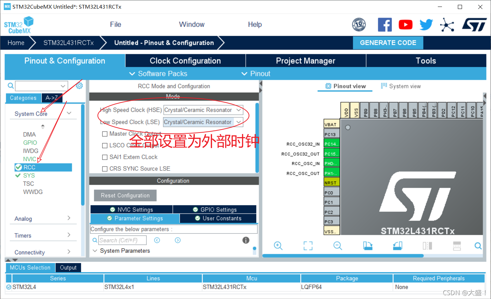Click Reset Configuration button

click(125, 195)
